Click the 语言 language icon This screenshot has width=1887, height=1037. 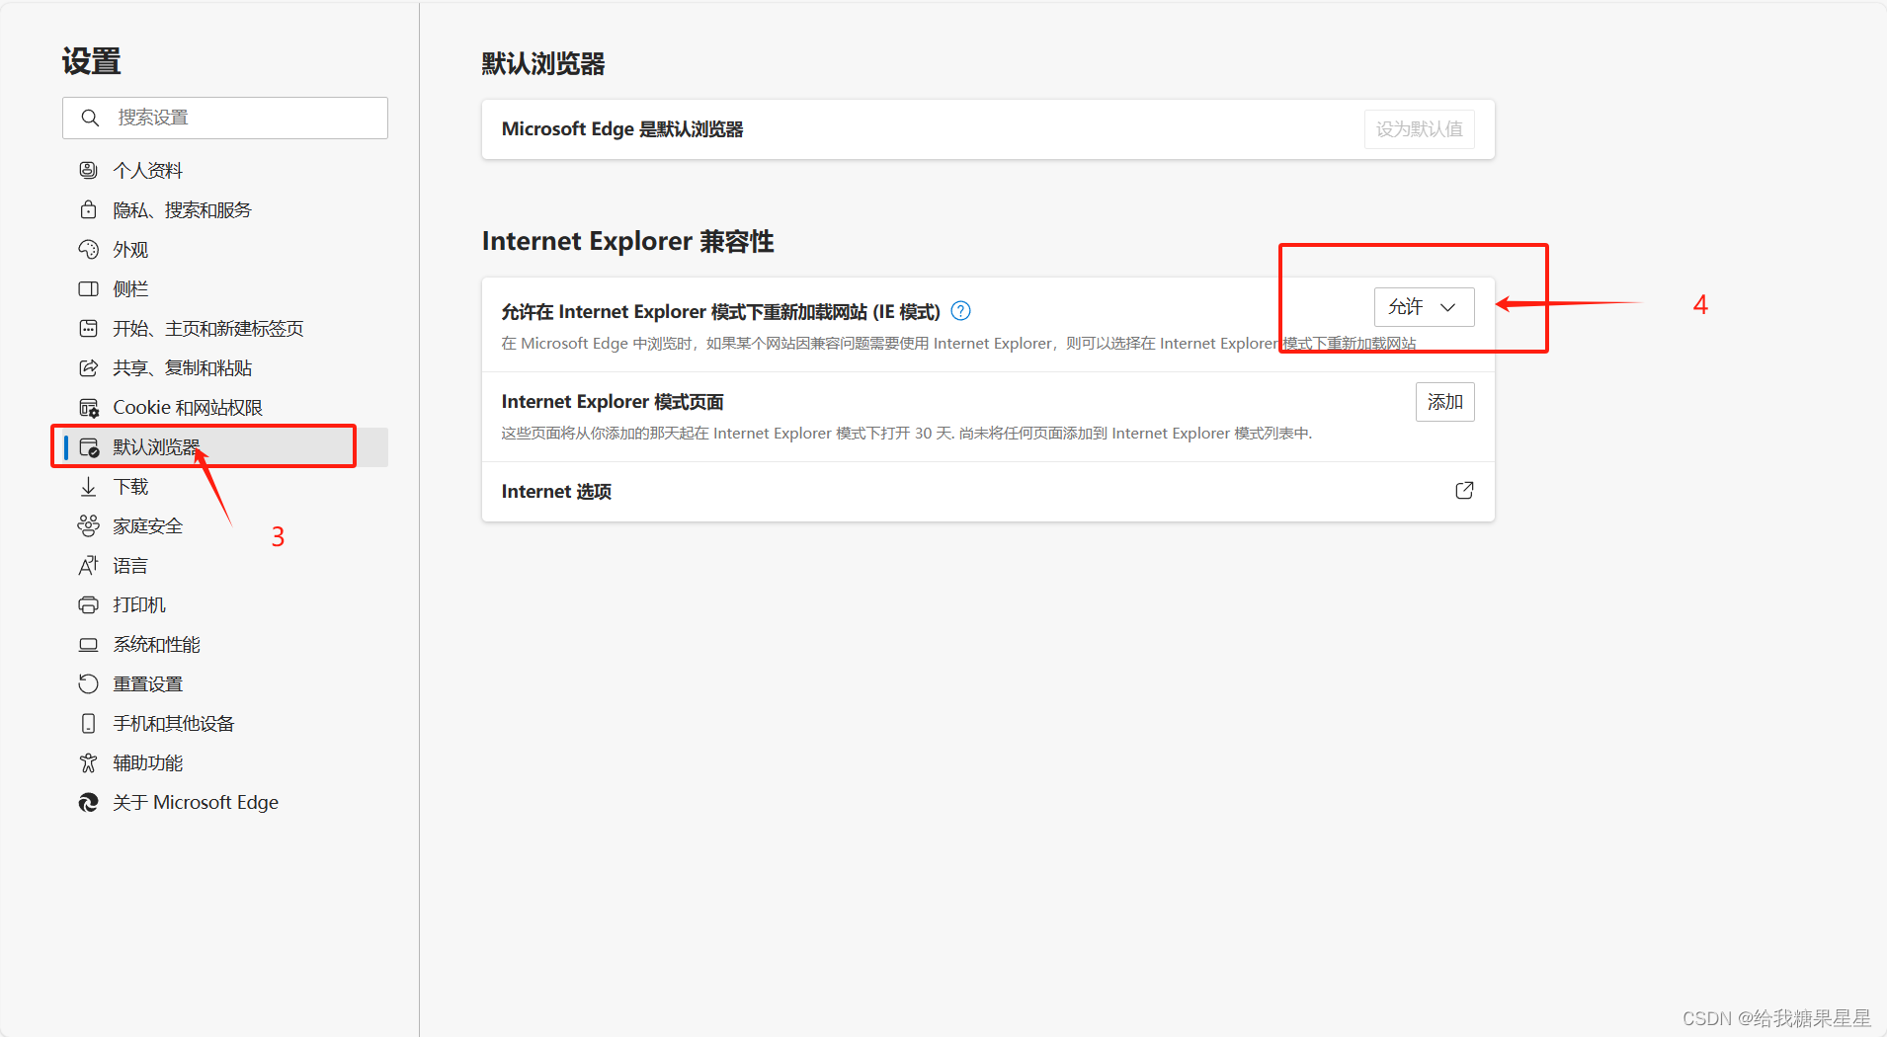pyautogui.click(x=88, y=565)
